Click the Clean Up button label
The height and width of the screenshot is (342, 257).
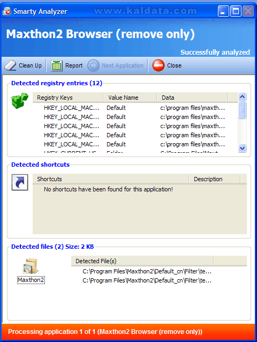[31, 65]
